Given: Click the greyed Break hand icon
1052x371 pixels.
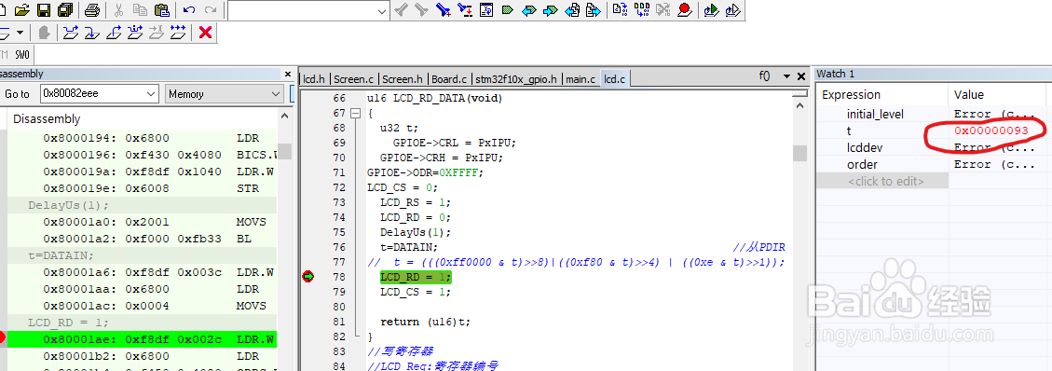Looking at the screenshot, I should click(x=45, y=33).
